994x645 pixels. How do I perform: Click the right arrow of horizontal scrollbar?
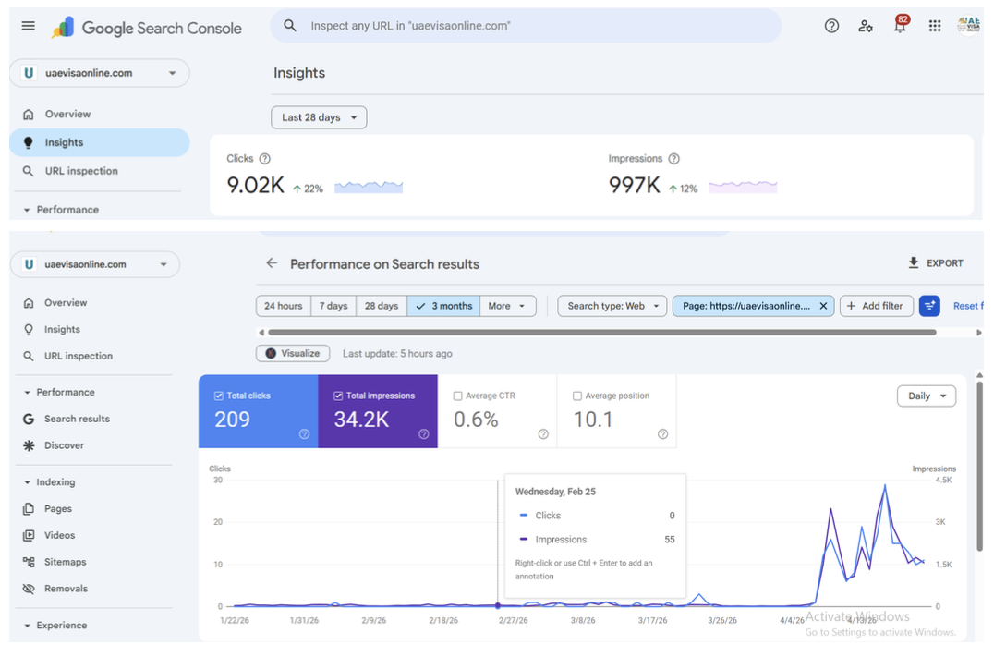pos(979,333)
